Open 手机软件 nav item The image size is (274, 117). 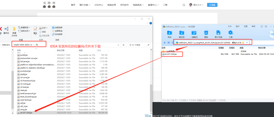coord(124,5)
